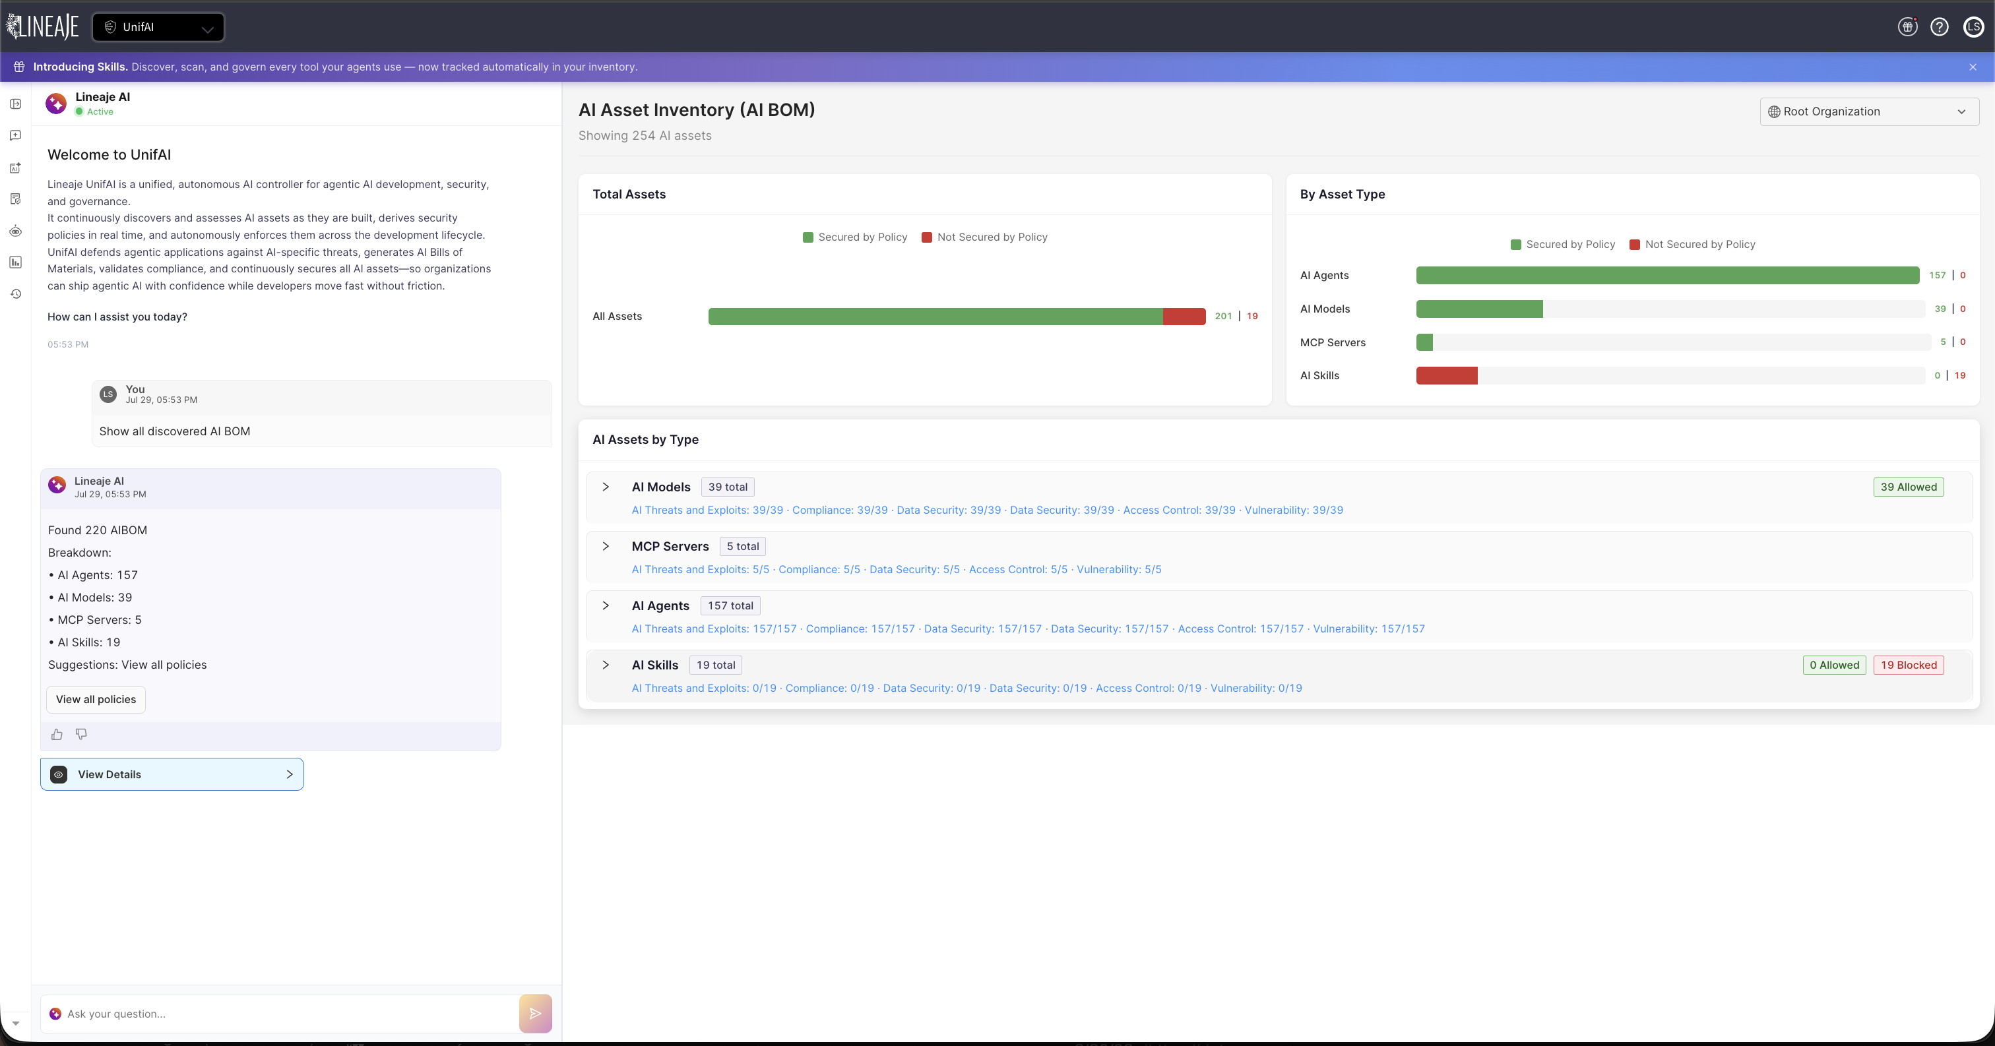The image size is (1995, 1046).
Task: Click the LS avatar beside your message
Action: (108, 394)
